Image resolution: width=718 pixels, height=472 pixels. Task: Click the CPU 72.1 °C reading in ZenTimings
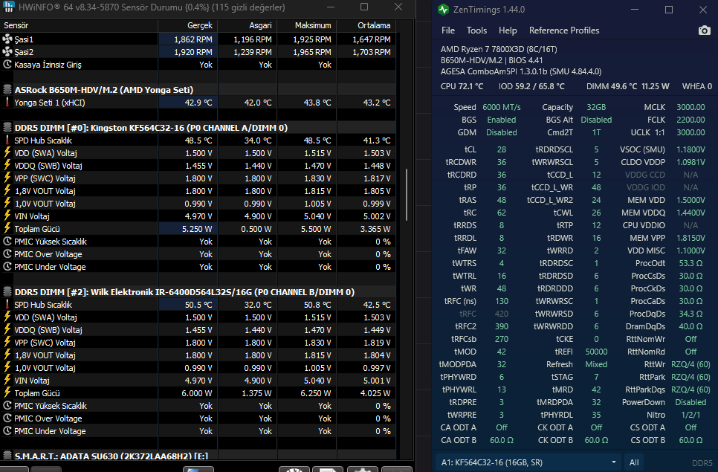(x=462, y=86)
